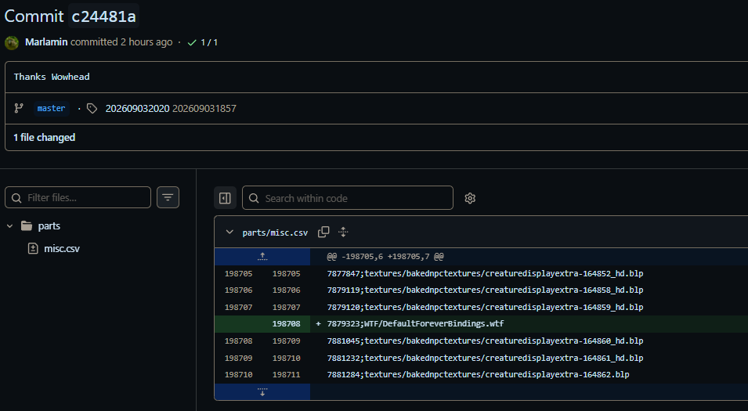Viewport: 748px width, 411px height.
Task: Click the hunk header @@ -198705,6 +198705,7 @@
Action: 385,257
